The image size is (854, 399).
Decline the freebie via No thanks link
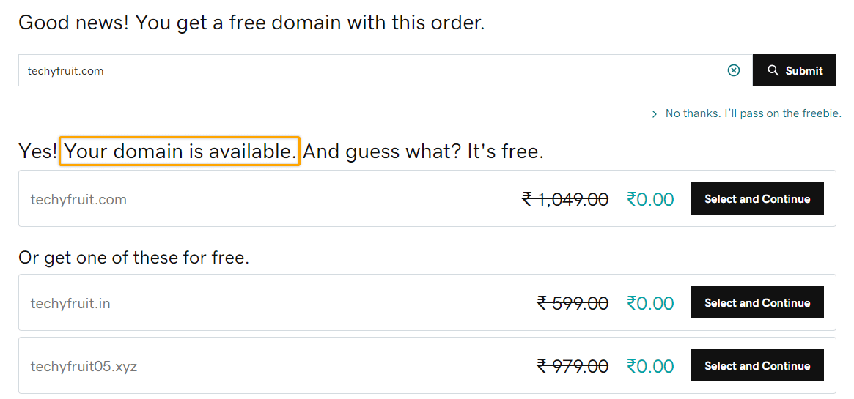click(754, 113)
